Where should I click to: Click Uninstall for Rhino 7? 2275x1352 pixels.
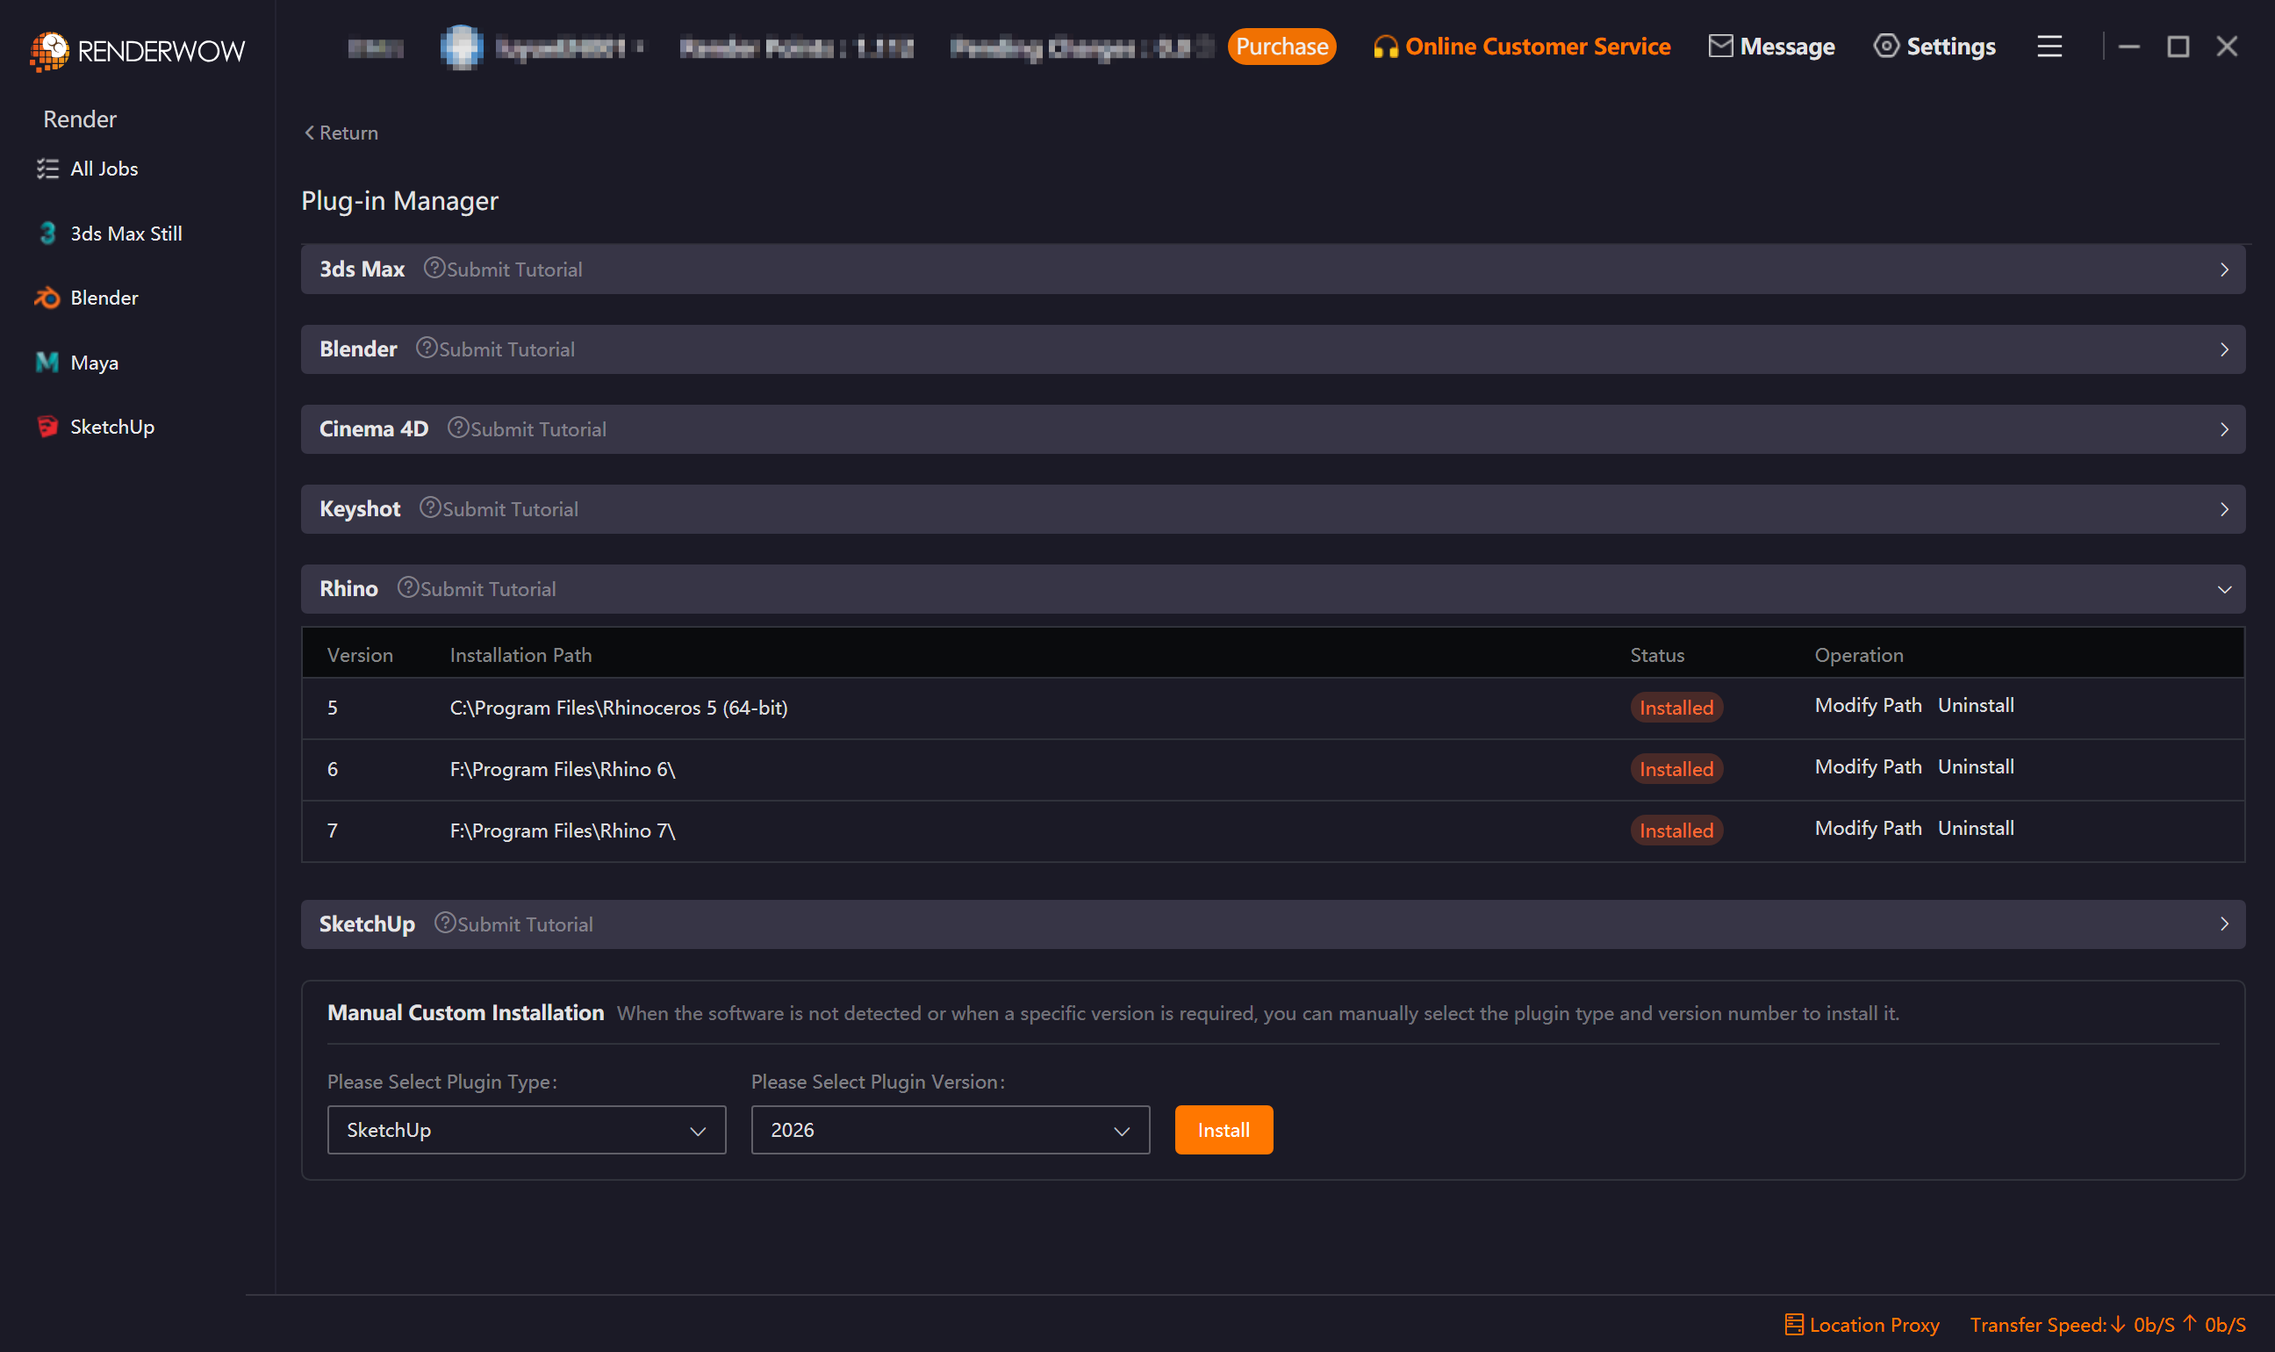(x=1976, y=828)
